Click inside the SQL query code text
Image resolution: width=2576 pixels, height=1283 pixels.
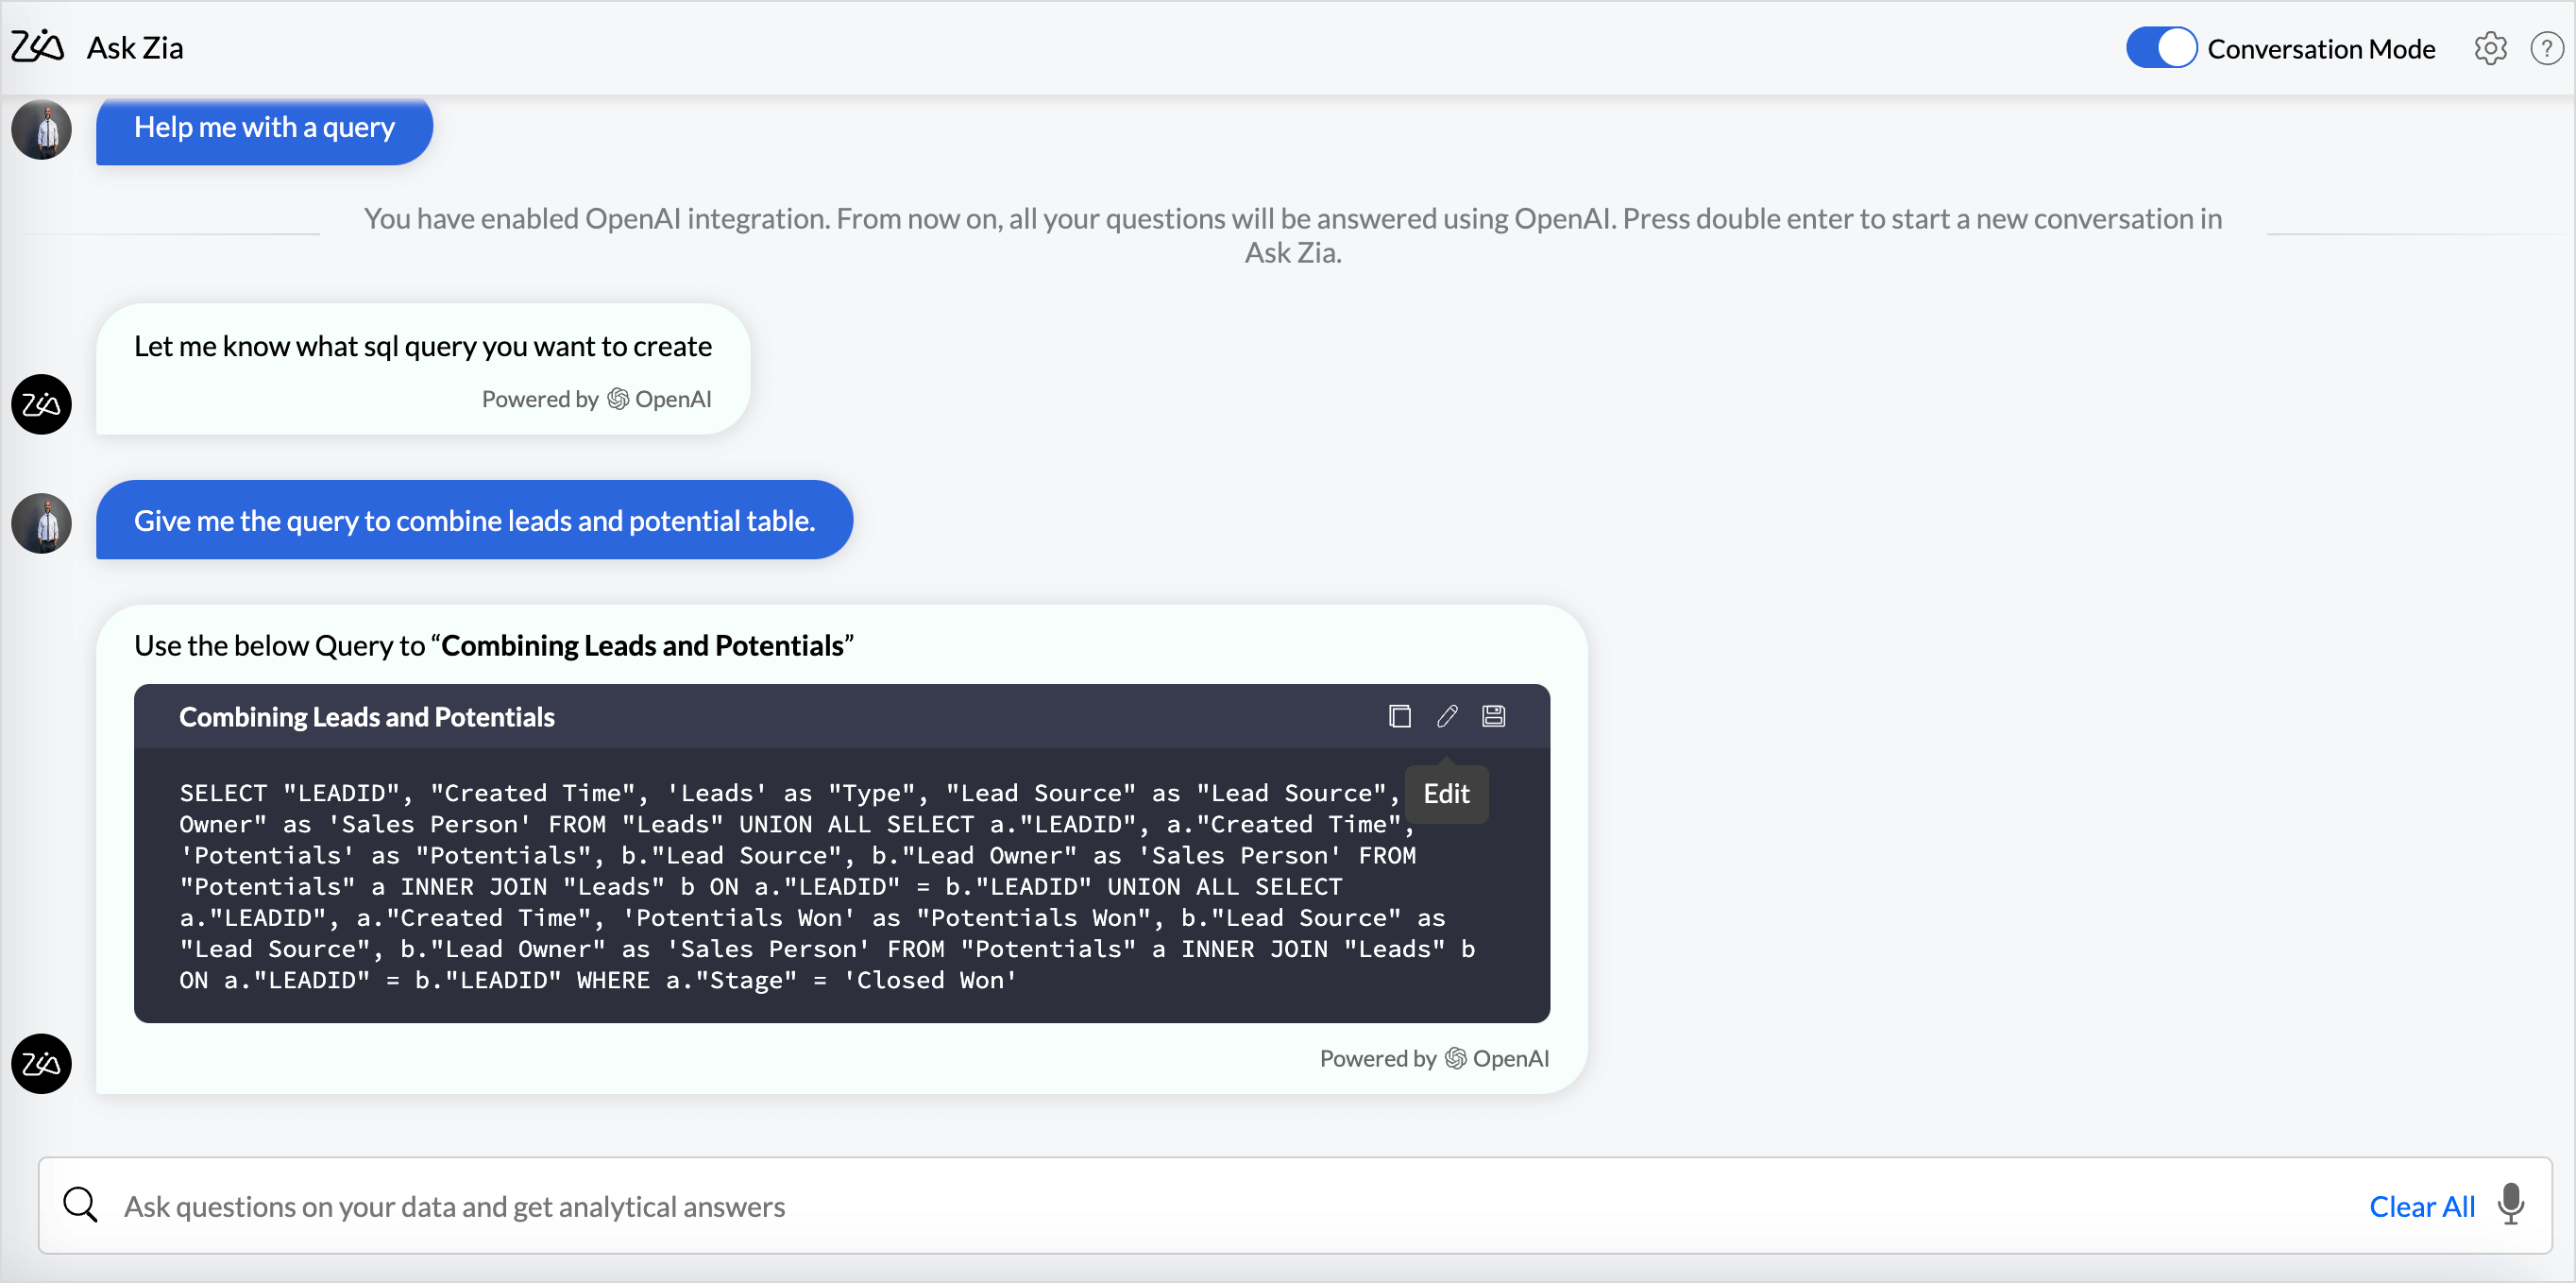pos(828,885)
